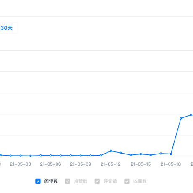Image resolution: width=193 pixels, height=193 pixels.
Task: Toggle the 点赞数 checkbox
Action: [x=68, y=181]
